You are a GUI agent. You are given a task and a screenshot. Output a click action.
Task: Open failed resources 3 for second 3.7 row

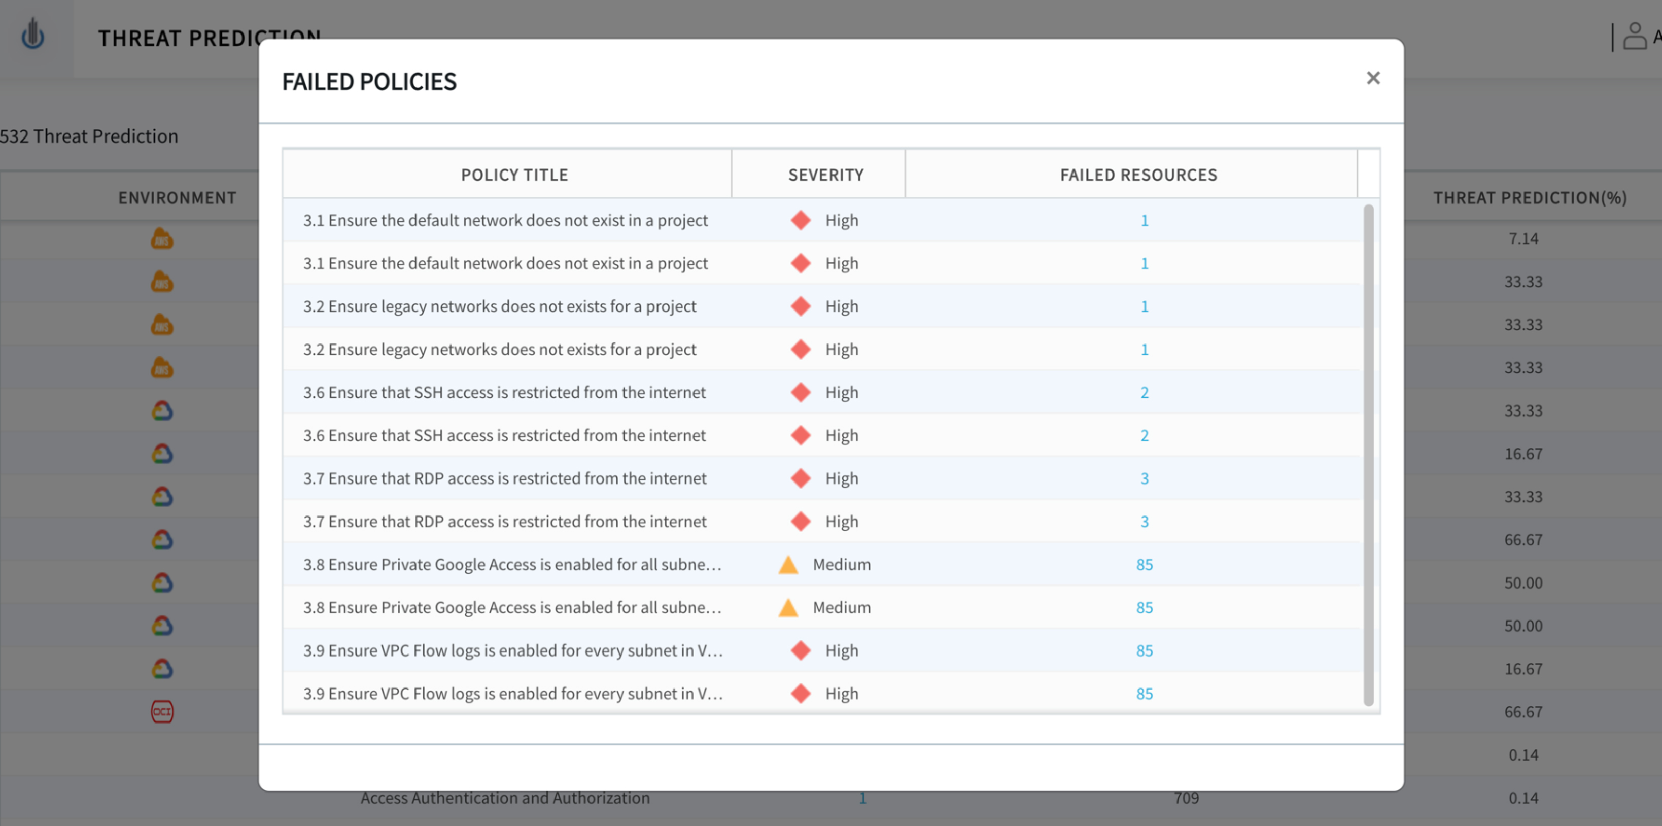click(x=1145, y=522)
